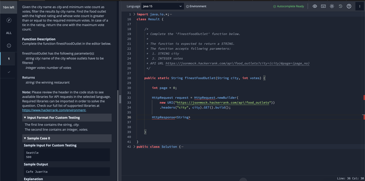Click the '.headers("city", city)' code line

tap(195, 108)
